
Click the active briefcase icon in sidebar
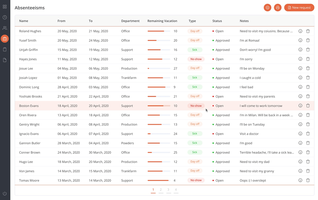click(x=5, y=39)
